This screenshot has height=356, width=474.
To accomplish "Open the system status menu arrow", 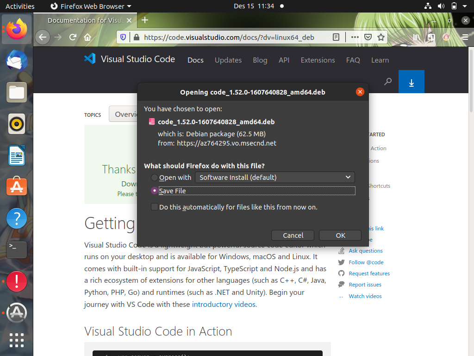I will click(x=465, y=6).
